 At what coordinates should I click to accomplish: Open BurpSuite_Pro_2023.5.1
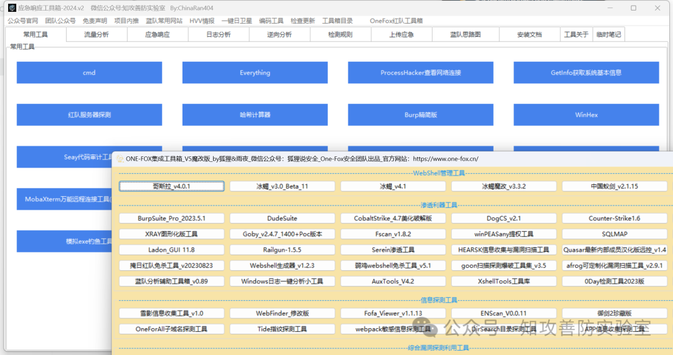[x=172, y=218]
